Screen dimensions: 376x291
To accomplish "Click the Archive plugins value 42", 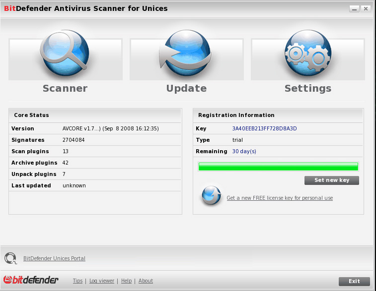I will pyautogui.click(x=65, y=163).
